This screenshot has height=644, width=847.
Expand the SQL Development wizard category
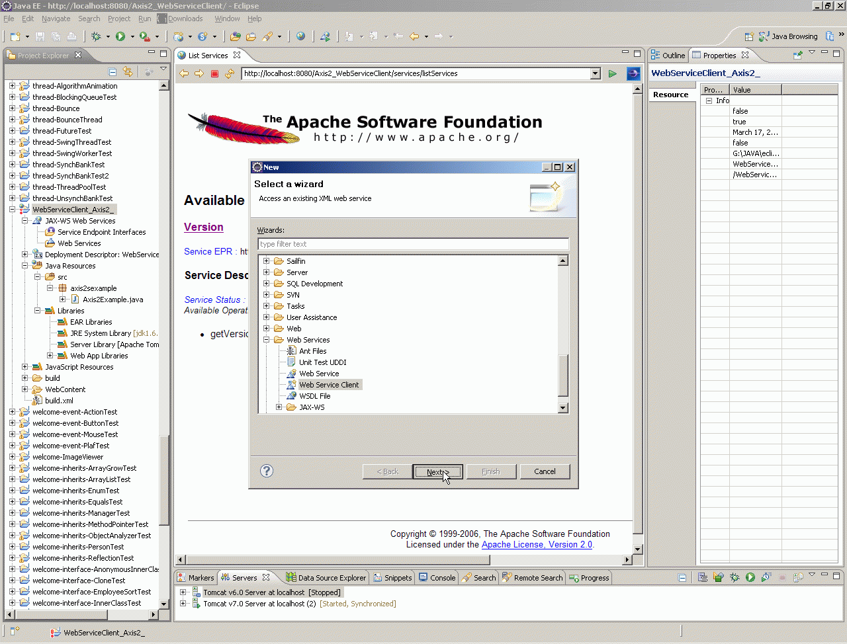267,284
